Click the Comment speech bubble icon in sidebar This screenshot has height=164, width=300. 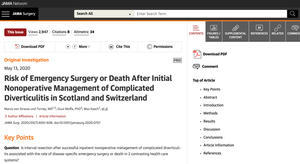[x=196, y=66]
